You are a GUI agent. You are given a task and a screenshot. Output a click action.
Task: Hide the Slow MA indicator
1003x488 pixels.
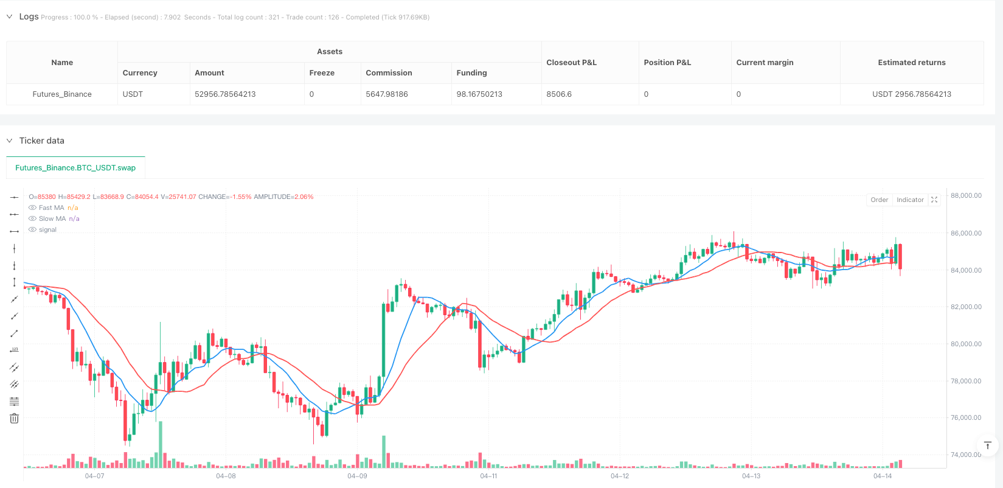tap(33, 218)
